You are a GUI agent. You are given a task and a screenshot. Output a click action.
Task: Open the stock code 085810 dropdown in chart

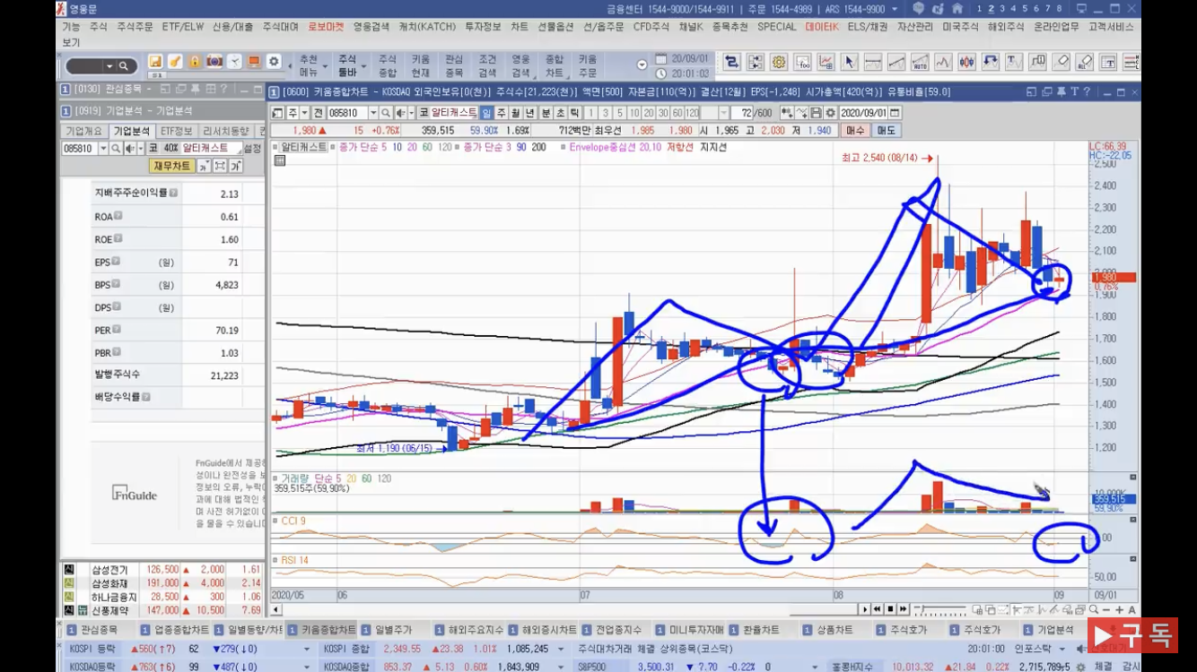(373, 113)
